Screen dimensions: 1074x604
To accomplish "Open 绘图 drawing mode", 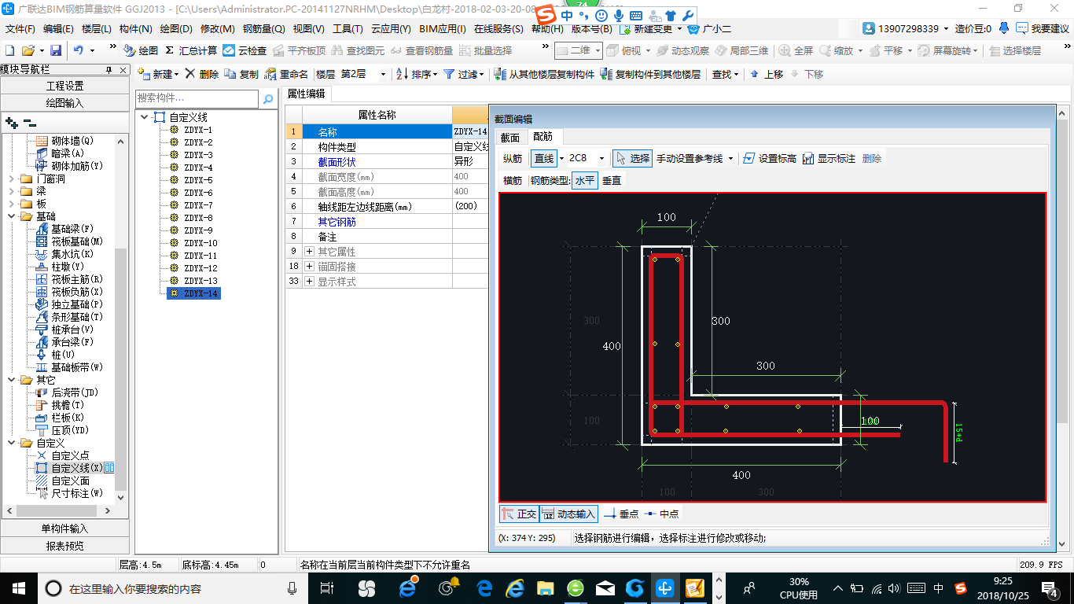I will (x=141, y=50).
